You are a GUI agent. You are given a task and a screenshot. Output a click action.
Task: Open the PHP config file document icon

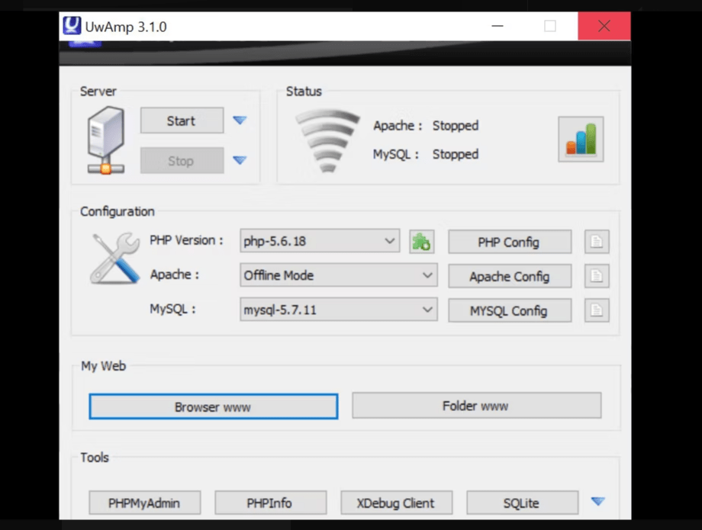(597, 242)
